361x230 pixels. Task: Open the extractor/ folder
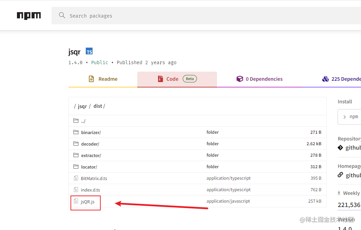91,155
